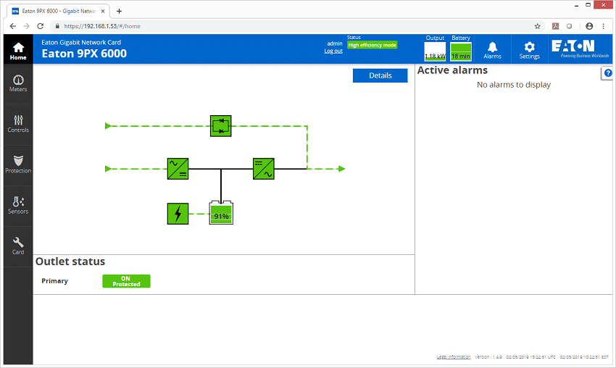This screenshot has width=616, height=368.
Task: Click the browser Forward arrow
Action: (26, 26)
